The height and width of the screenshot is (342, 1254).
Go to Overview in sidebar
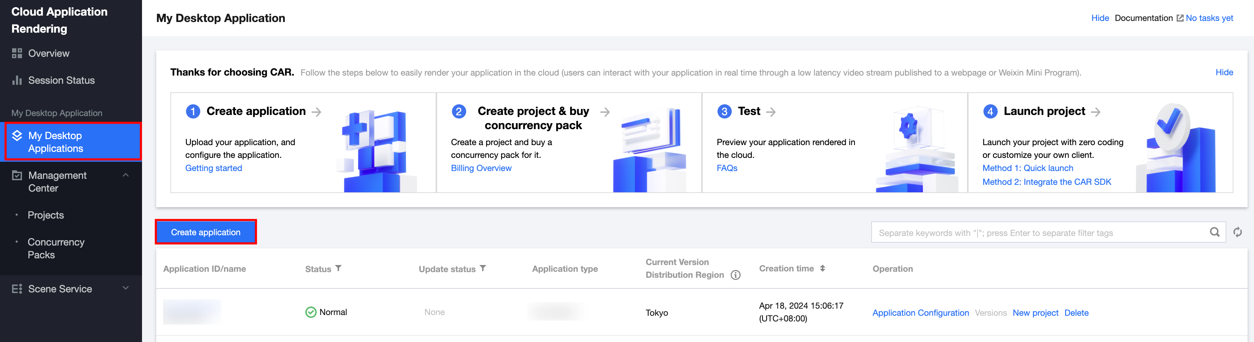click(49, 54)
